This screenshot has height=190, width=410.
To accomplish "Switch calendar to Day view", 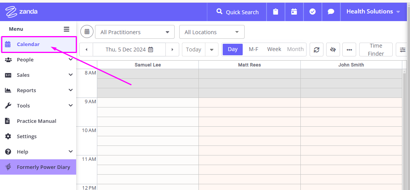I will pyautogui.click(x=232, y=50).
